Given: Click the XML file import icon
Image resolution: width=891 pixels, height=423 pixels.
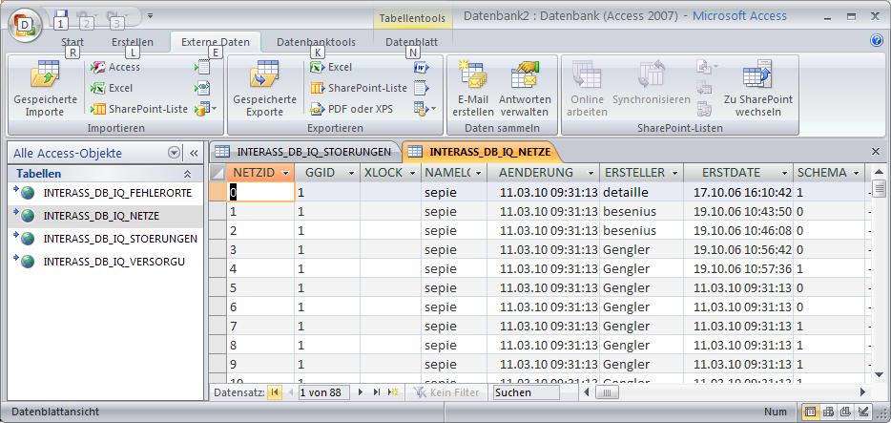Looking at the screenshot, I should (202, 88).
